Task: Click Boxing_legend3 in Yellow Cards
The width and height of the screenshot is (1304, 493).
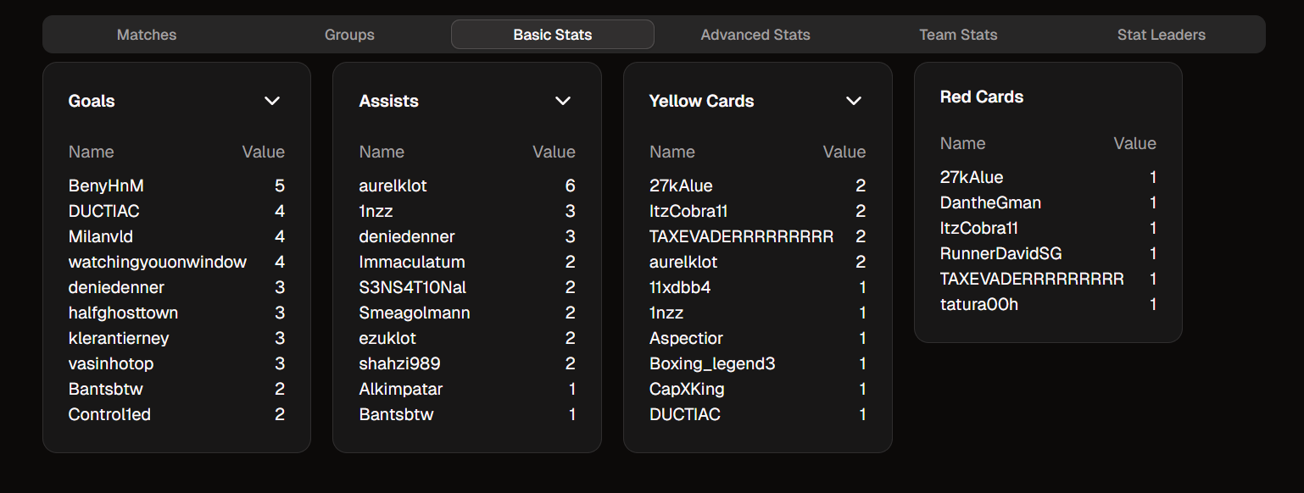Action: pos(712,363)
